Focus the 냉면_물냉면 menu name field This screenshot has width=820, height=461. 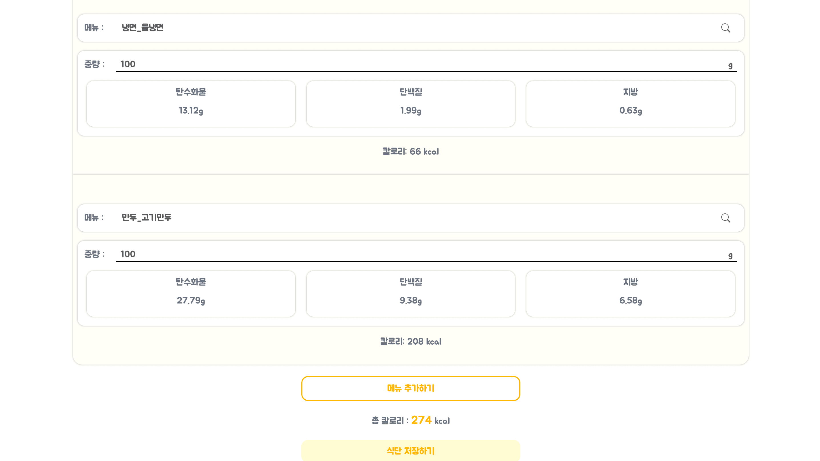point(414,28)
